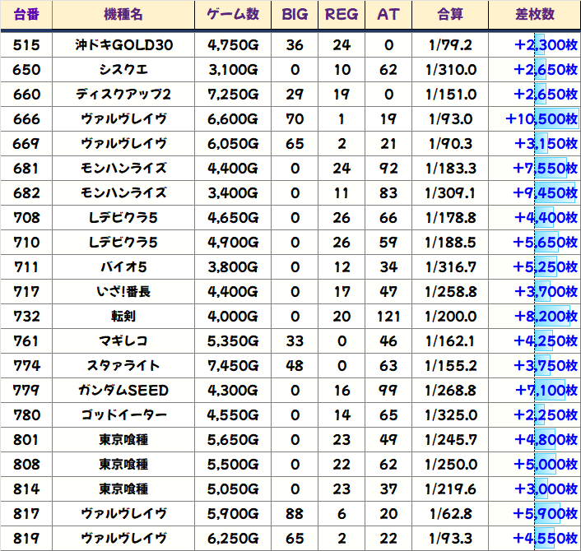Image resolution: width=581 pixels, height=551 pixels.
Task: Click the BIG column header
Action: (x=295, y=15)
